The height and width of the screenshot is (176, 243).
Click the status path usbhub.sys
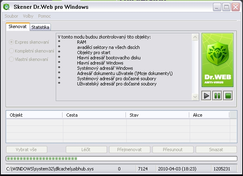50,169
